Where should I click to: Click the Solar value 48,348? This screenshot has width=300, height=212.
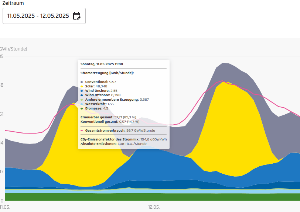pyautogui.click(x=101, y=86)
